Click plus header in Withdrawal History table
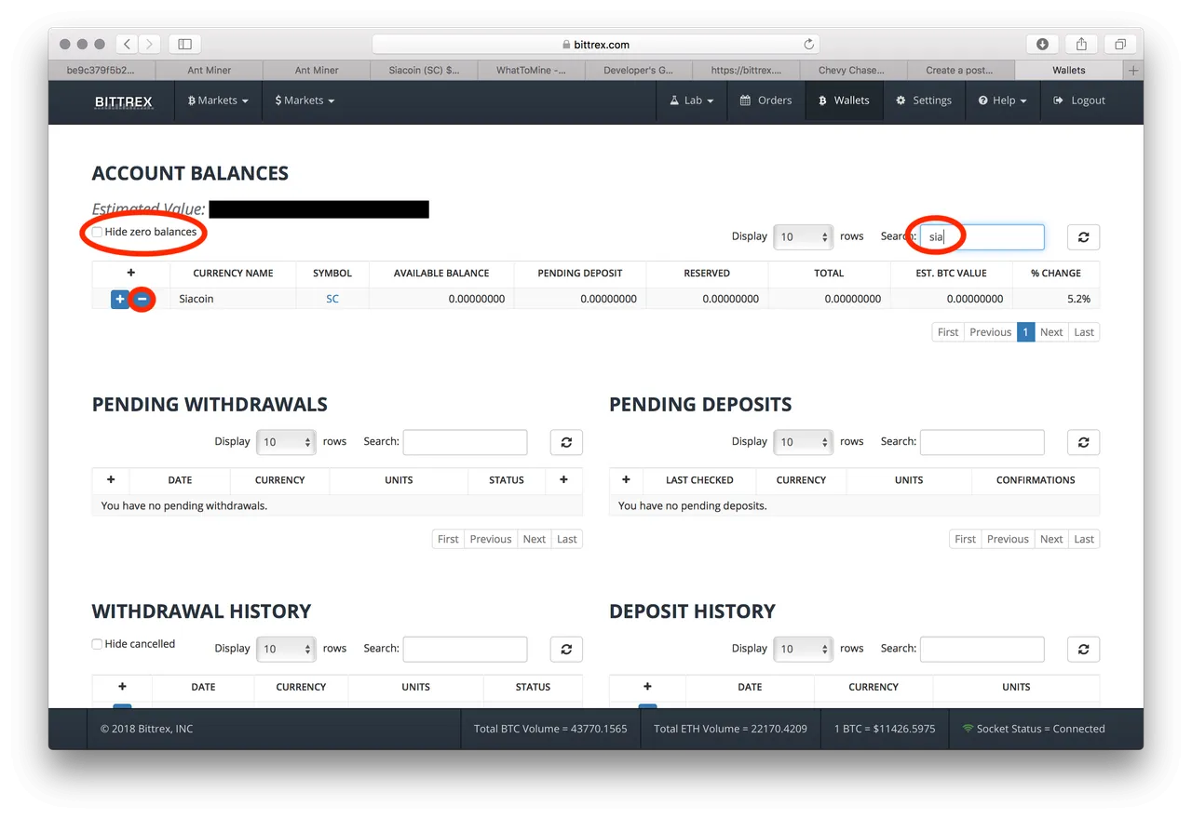The width and height of the screenshot is (1192, 819). tap(122, 687)
